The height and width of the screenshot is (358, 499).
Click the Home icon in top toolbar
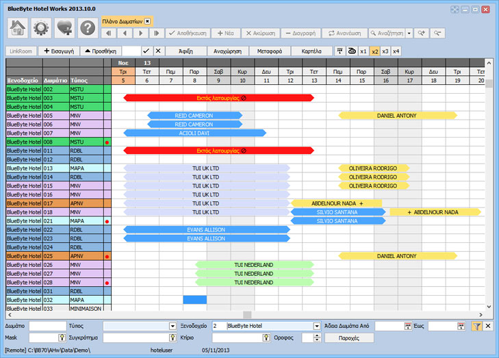[x=18, y=27]
